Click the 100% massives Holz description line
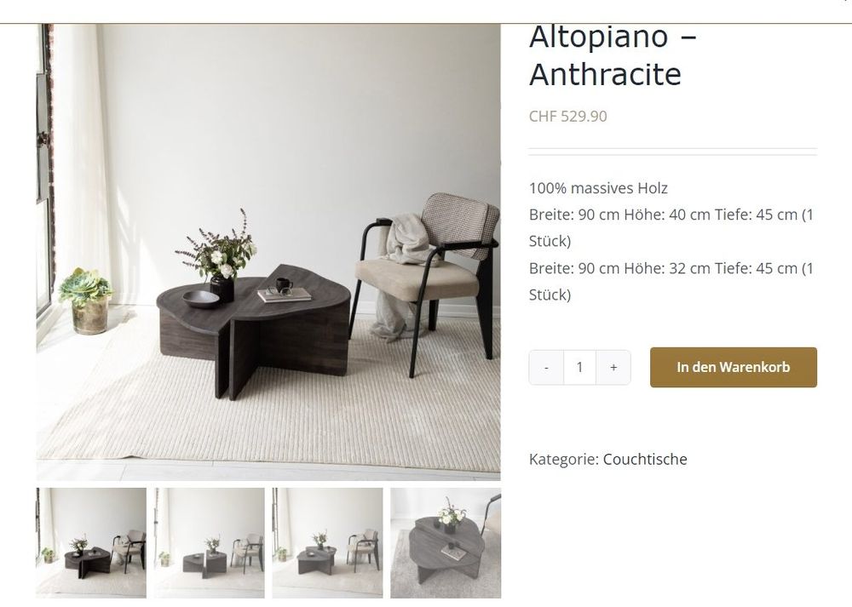Image resolution: width=852 pixels, height=607 pixels. tap(598, 188)
